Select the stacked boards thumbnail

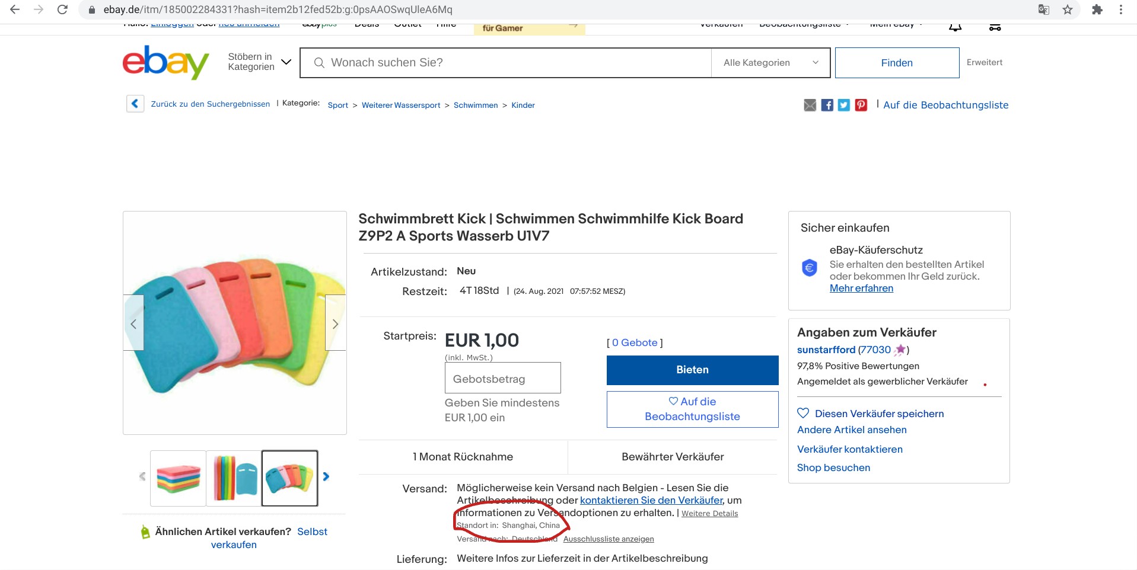click(x=178, y=478)
